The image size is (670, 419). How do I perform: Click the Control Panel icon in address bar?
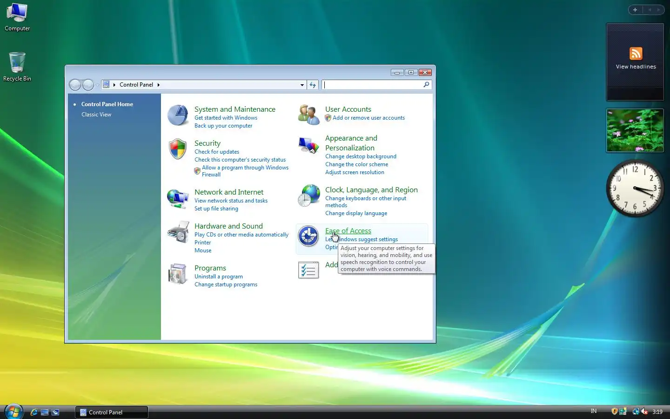tap(106, 85)
